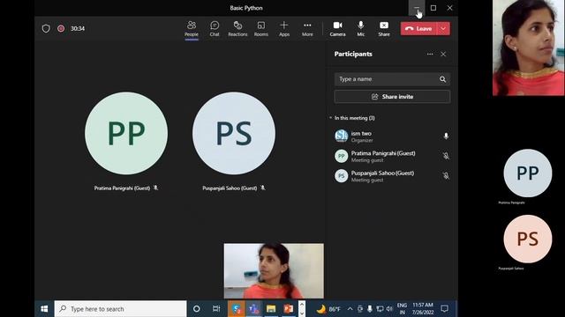
Task: Click the PP avatar in participants list
Action: coord(342,156)
